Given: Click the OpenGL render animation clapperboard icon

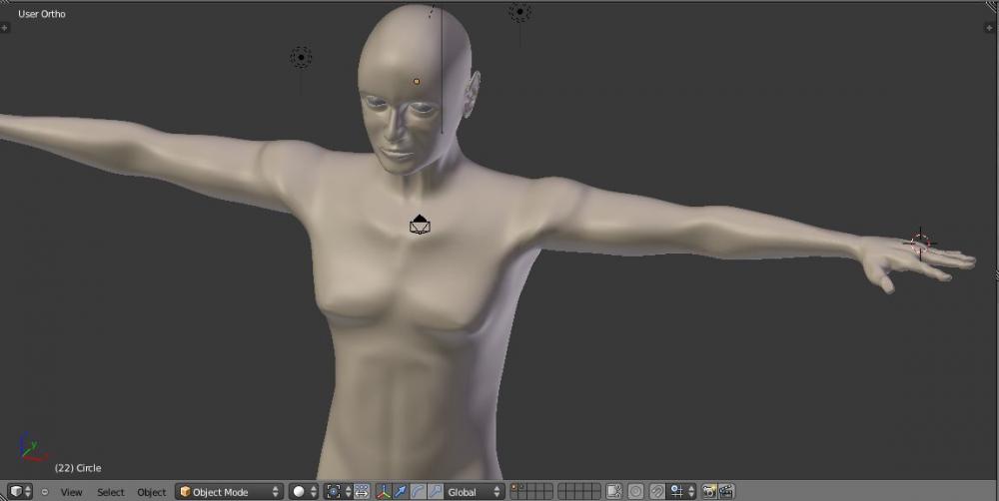Looking at the screenshot, I should coord(726,491).
